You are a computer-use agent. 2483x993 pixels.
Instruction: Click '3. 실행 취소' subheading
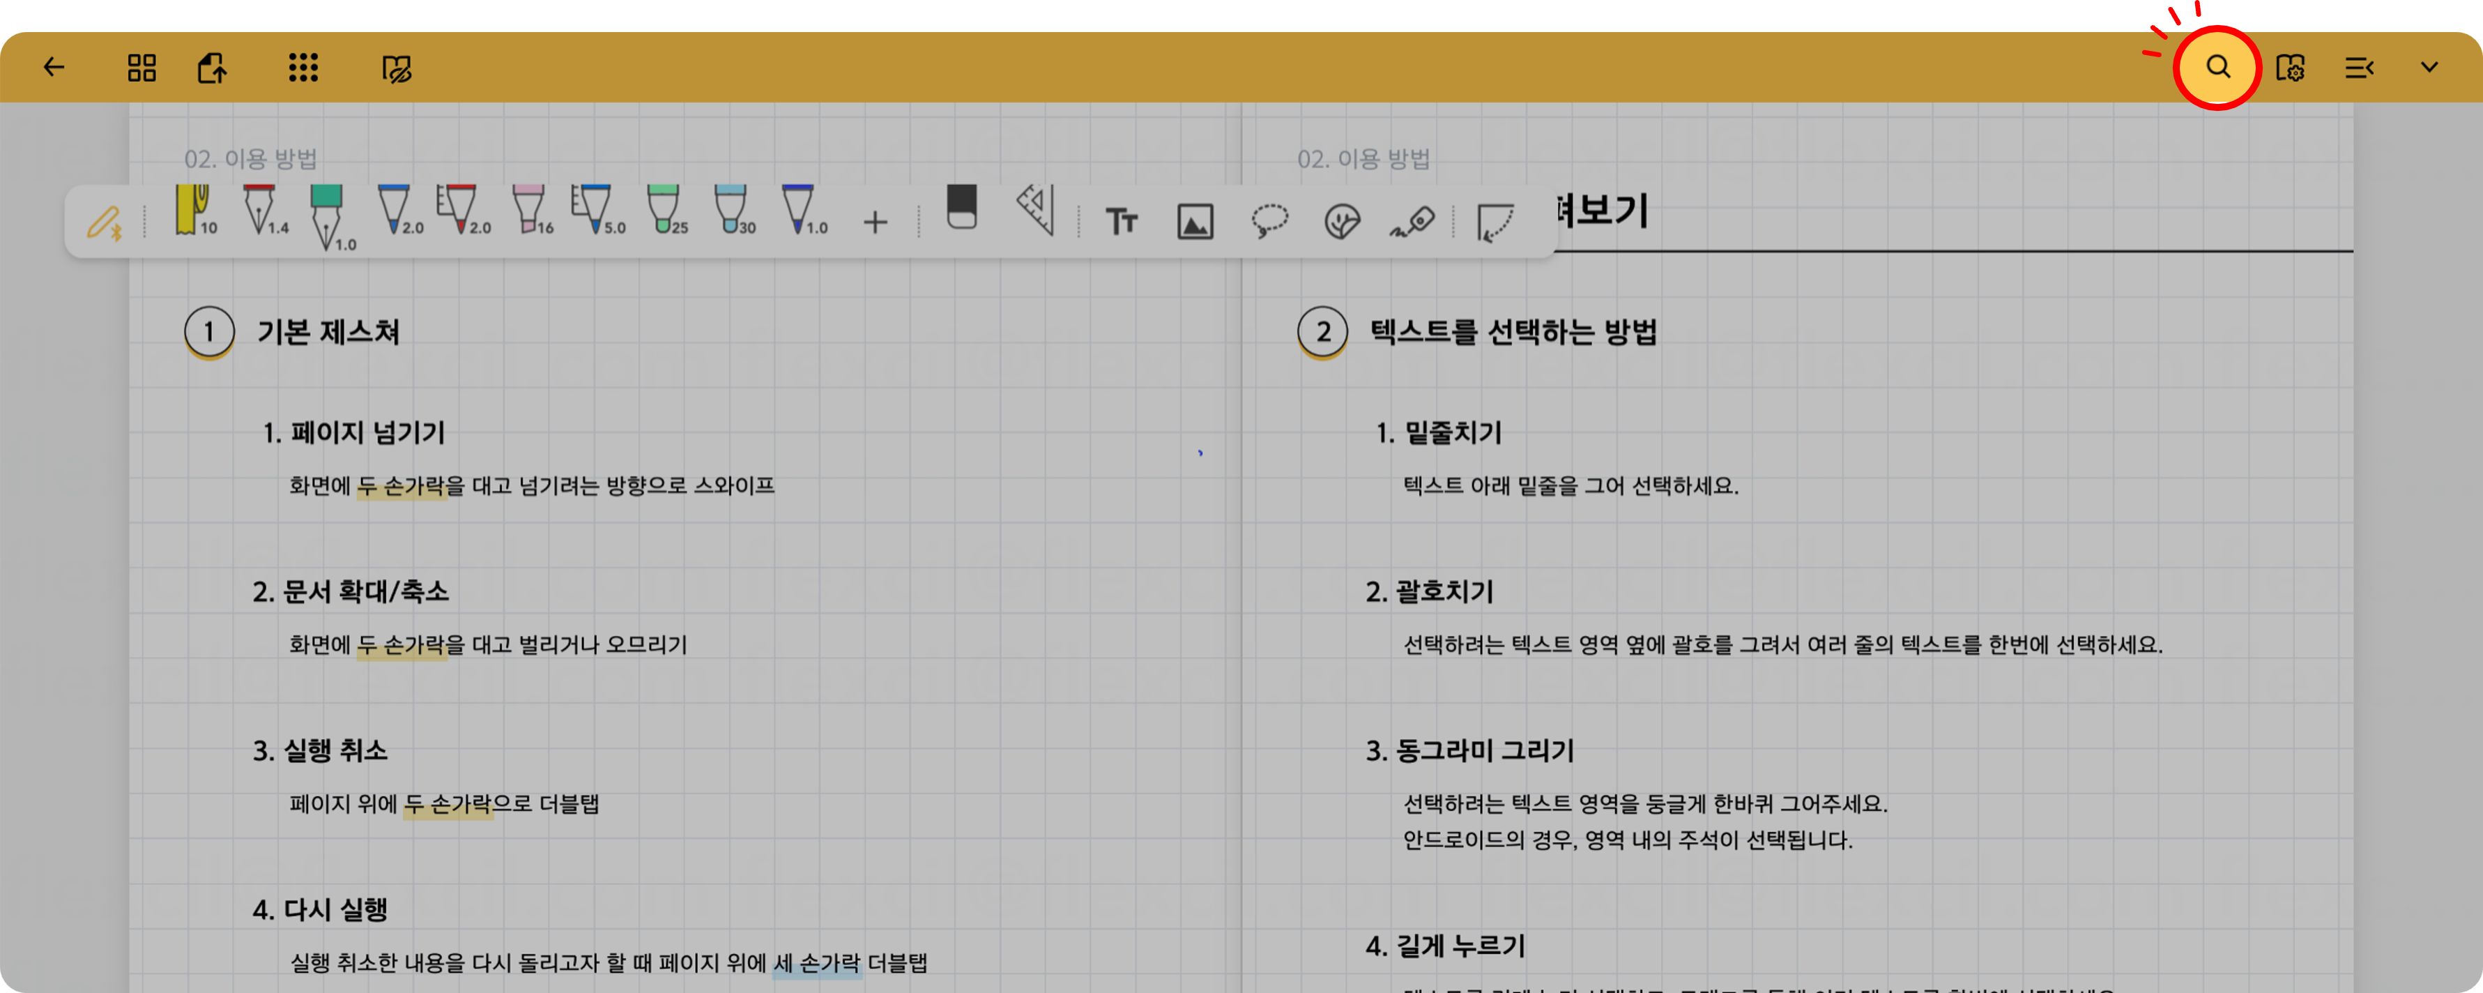pyautogui.click(x=320, y=750)
